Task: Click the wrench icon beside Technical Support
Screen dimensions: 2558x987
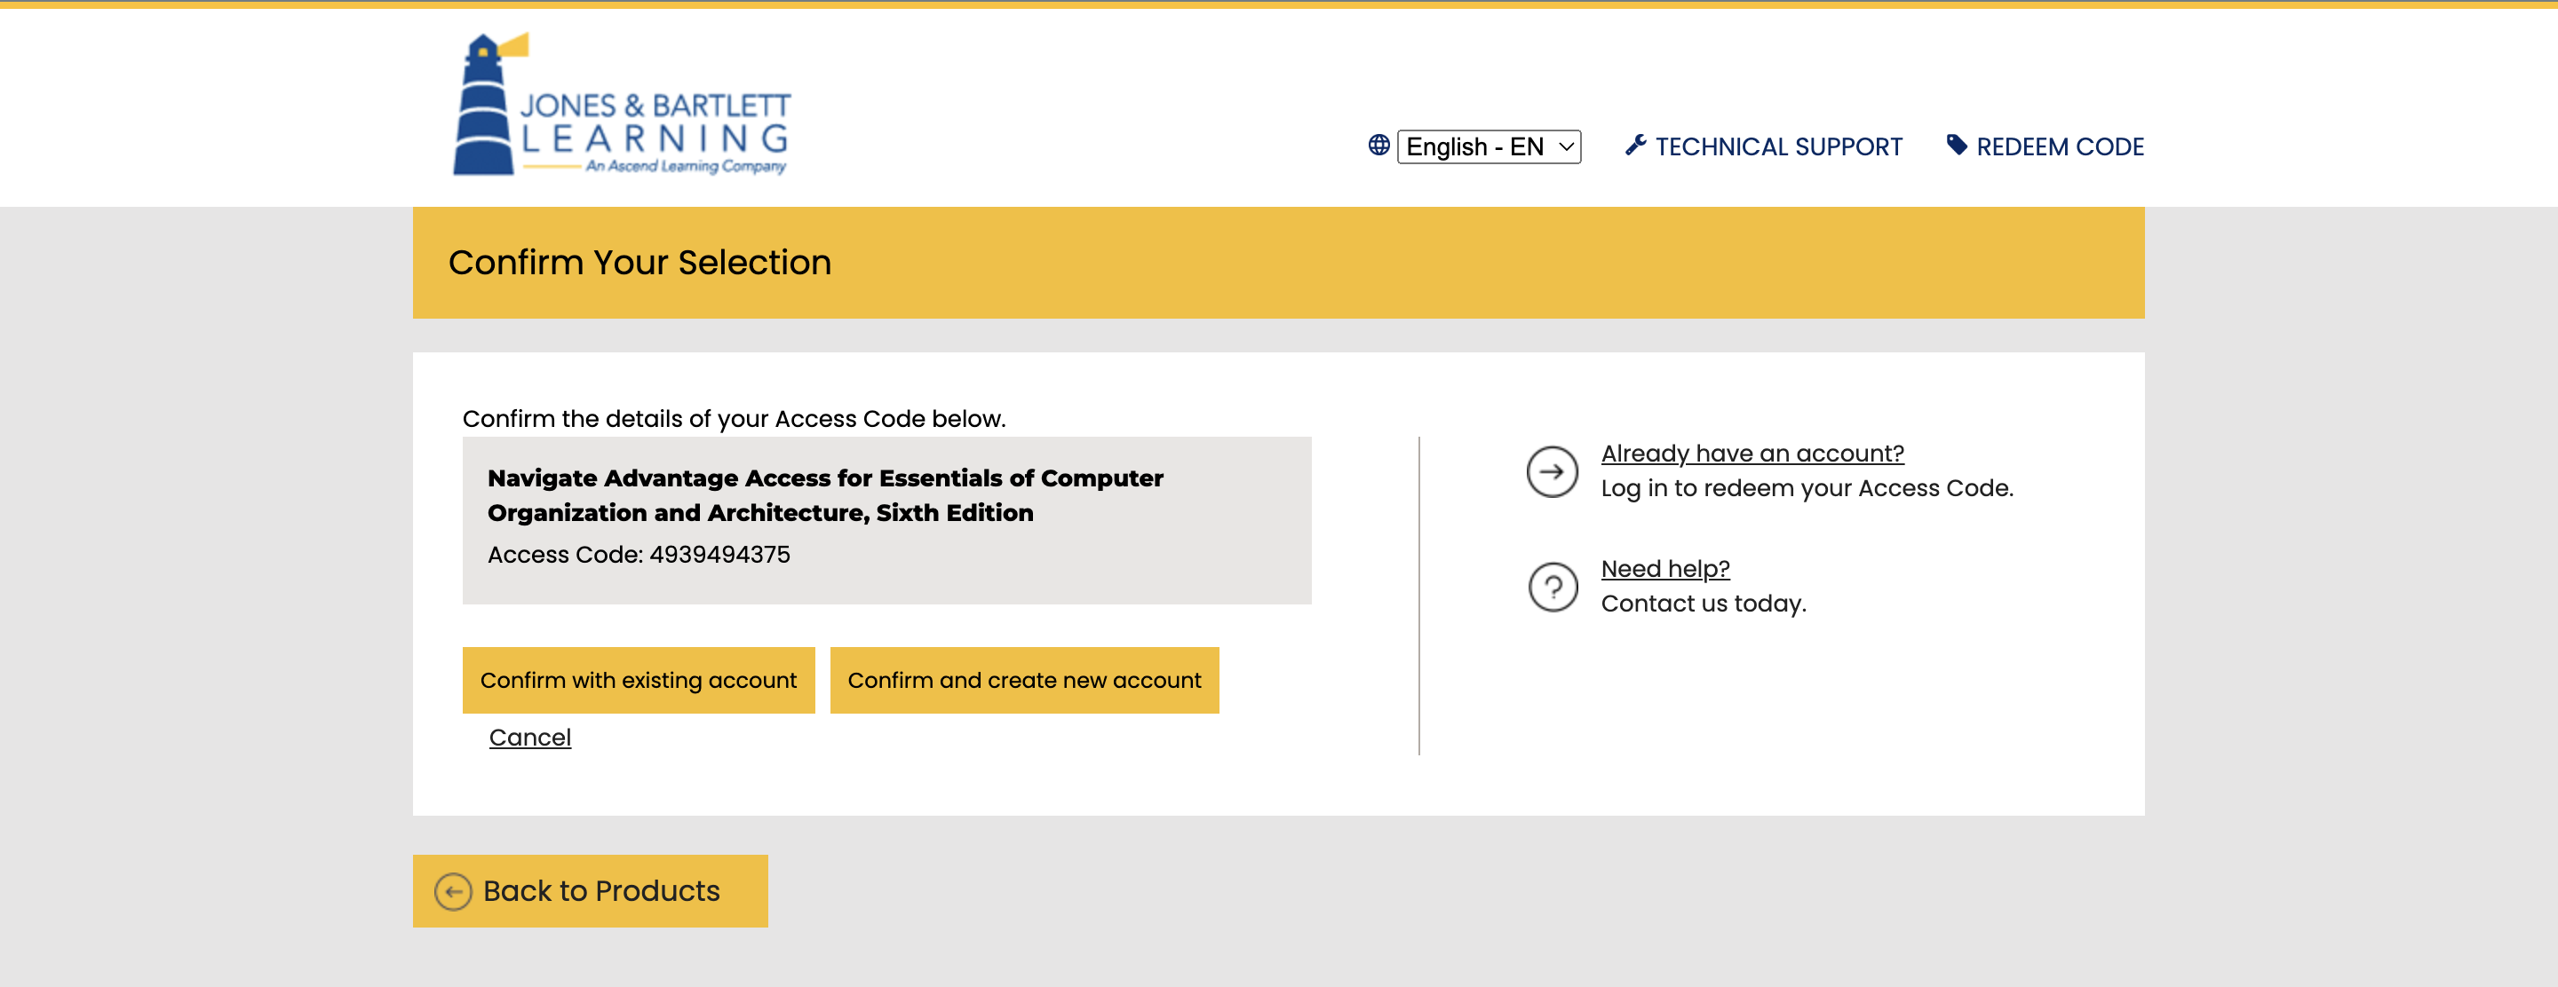Action: (1635, 146)
